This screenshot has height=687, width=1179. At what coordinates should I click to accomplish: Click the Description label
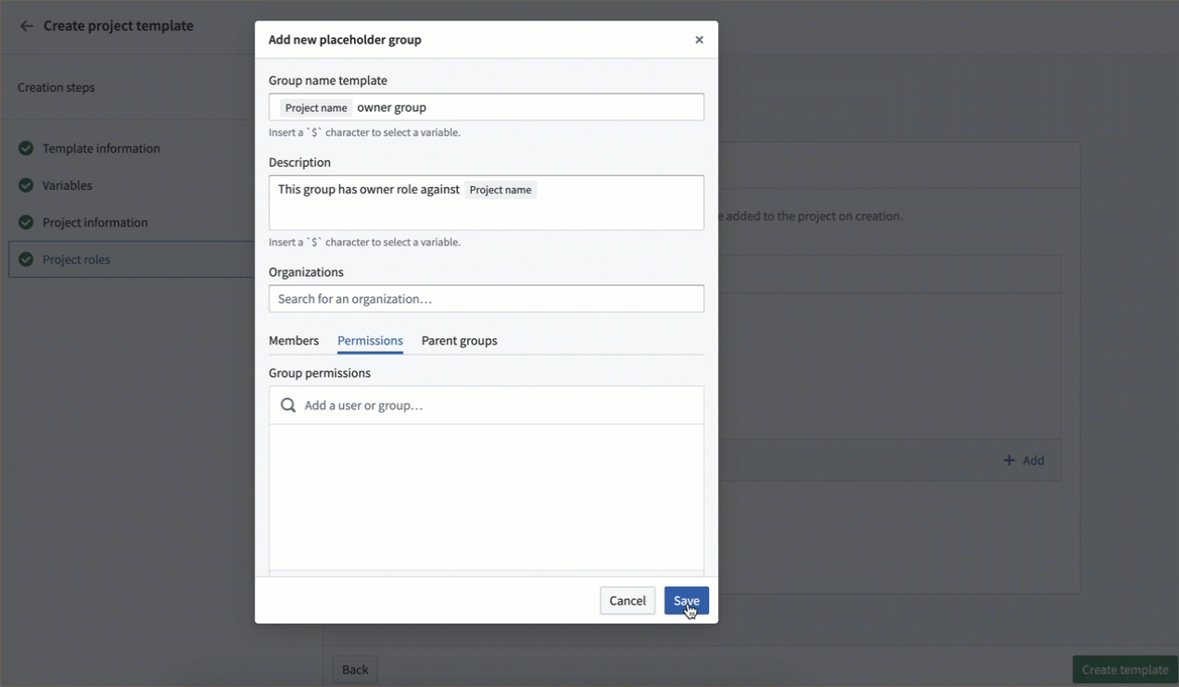pos(299,162)
